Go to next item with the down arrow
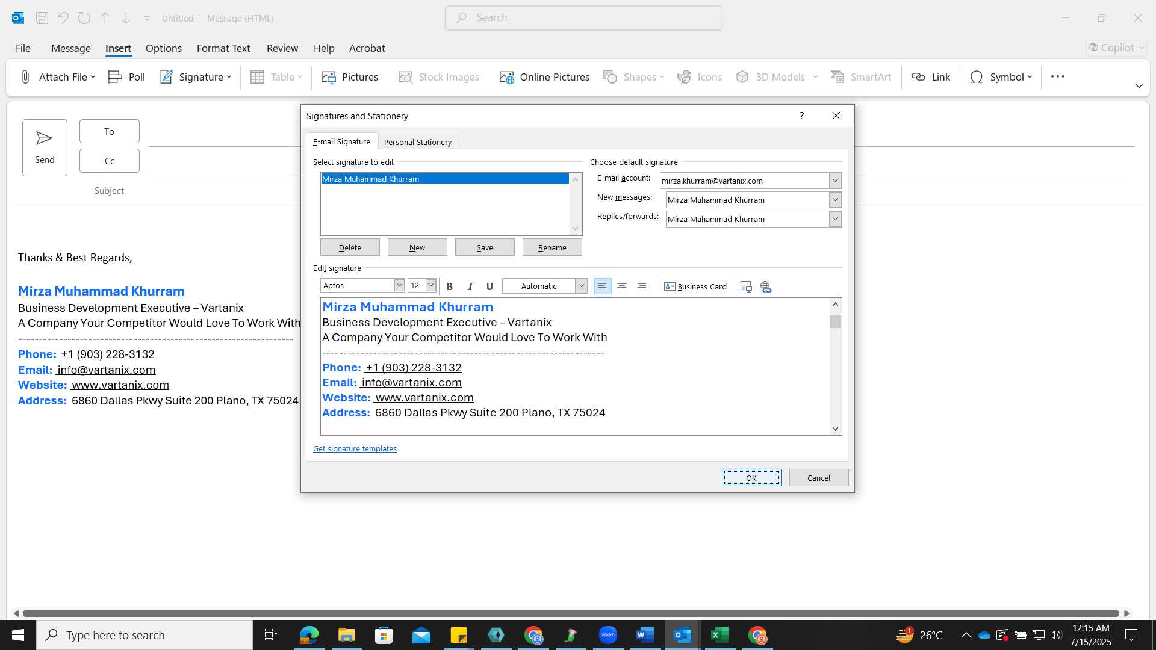1156x650 pixels. point(126,18)
